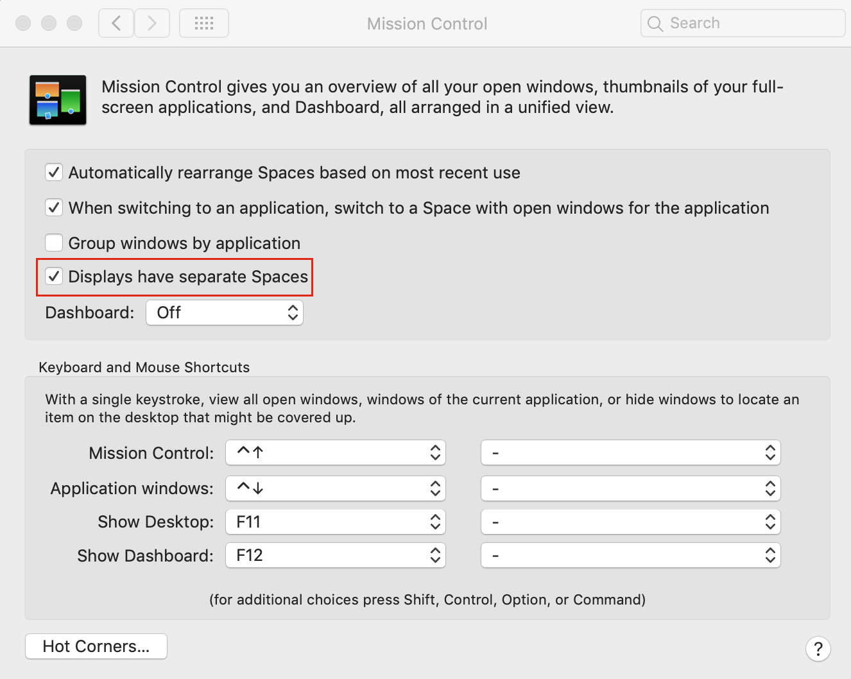Click the magnifier icon in search field
This screenshot has height=679, width=851.
pyautogui.click(x=655, y=24)
